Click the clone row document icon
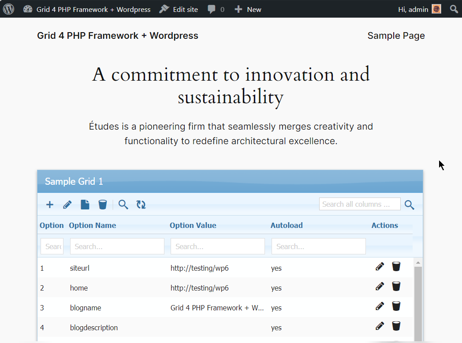This screenshot has width=462, height=343. [85, 205]
